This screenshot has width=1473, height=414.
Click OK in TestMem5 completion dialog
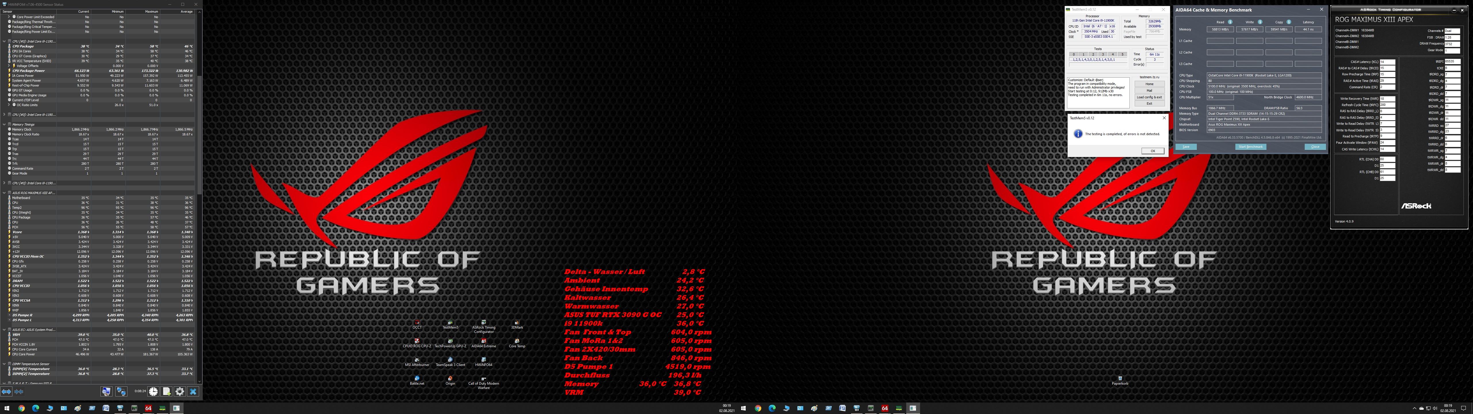(1153, 151)
